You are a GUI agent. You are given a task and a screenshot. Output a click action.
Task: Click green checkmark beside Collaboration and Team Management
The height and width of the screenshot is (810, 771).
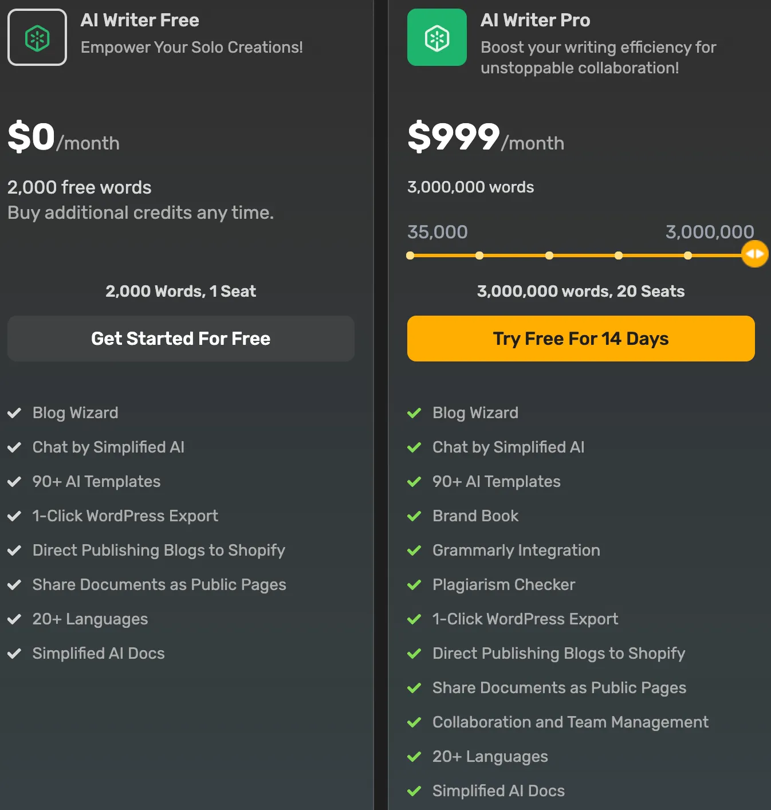414,722
